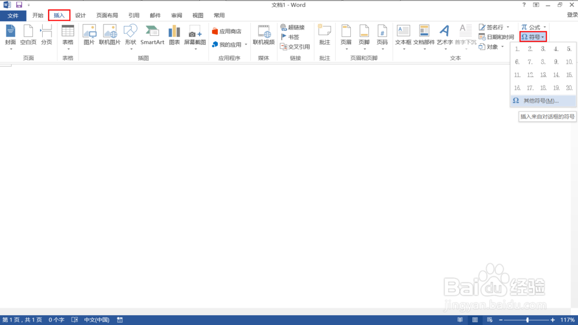The image size is (578, 325).
Task: Insert a picture (图片)
Action: (89, 35)
